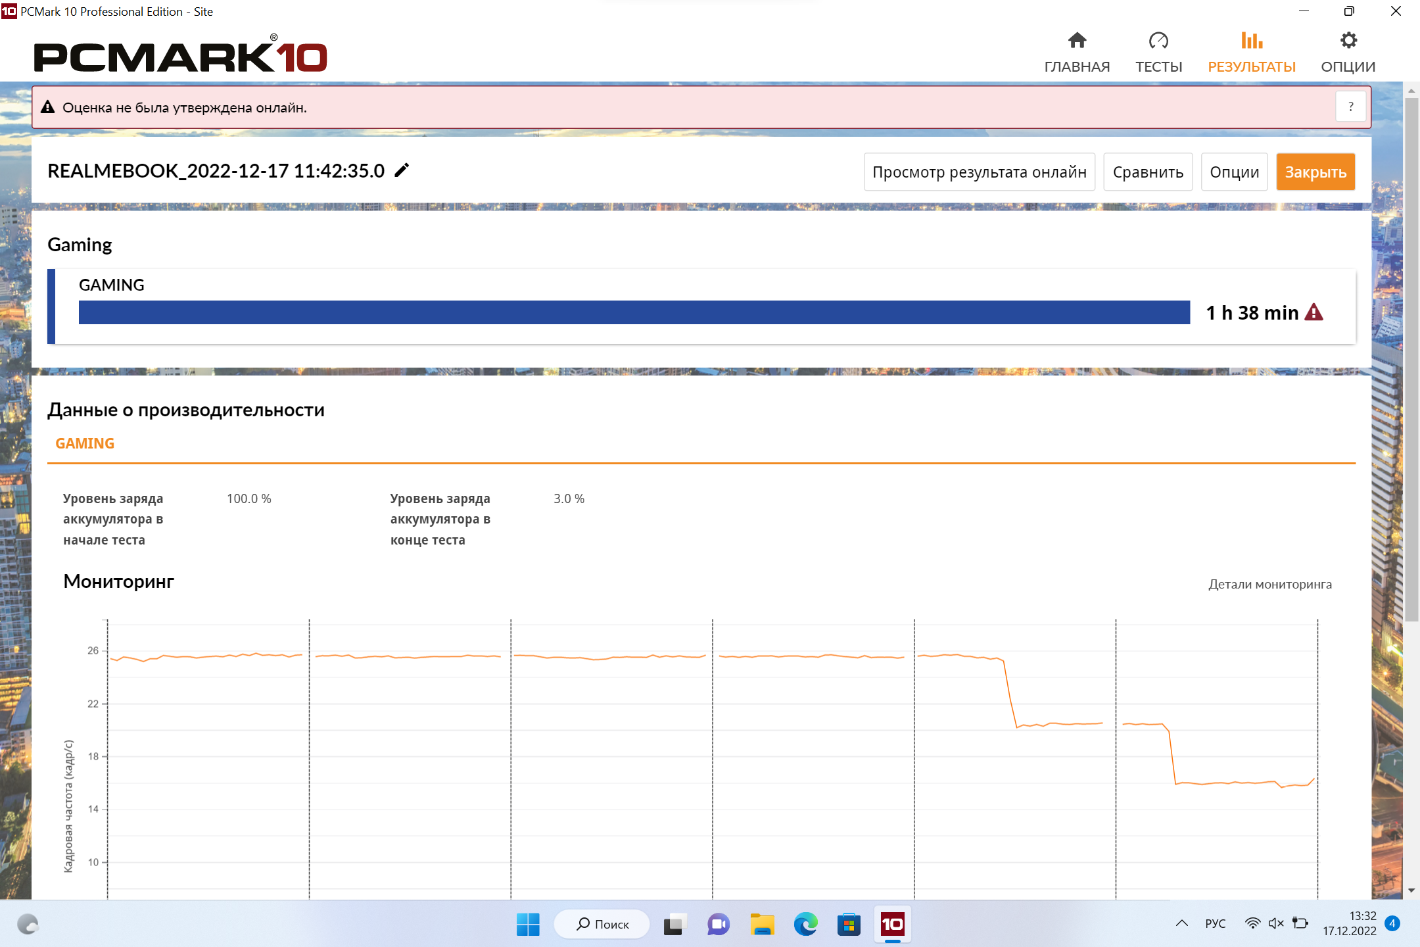Select the GAMING performance data tab
Viewport: 1420px width, 947px height.
[85, 443]
